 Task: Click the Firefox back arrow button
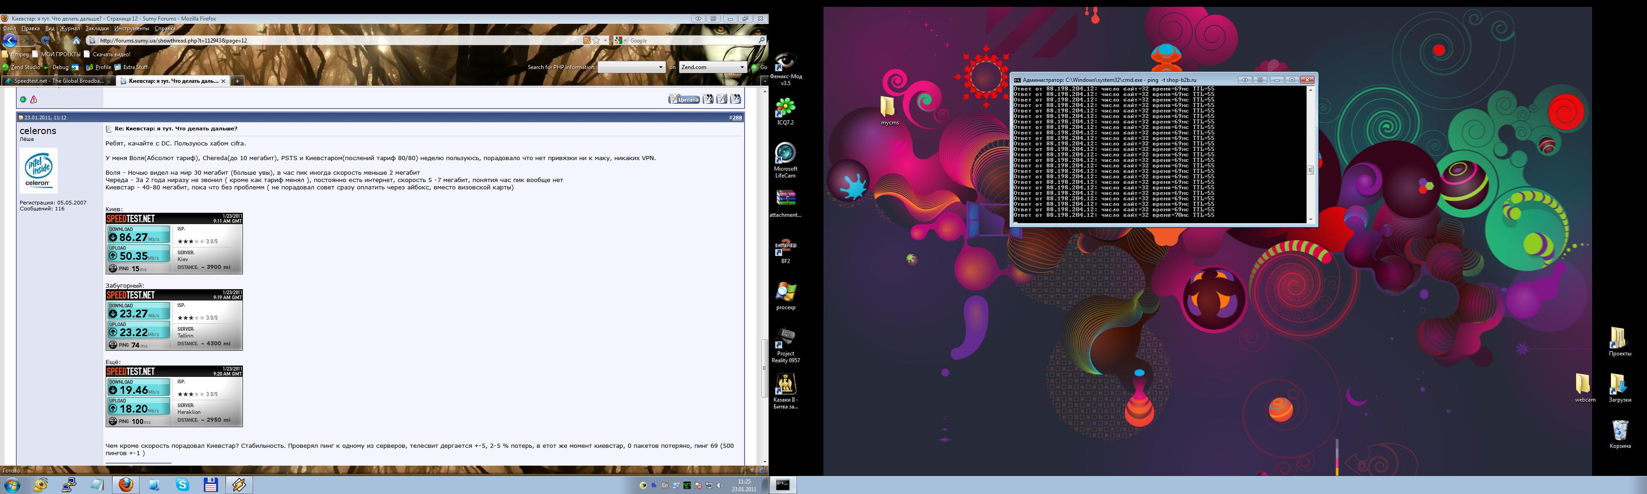pyautogui.click(x=10, y=40)
